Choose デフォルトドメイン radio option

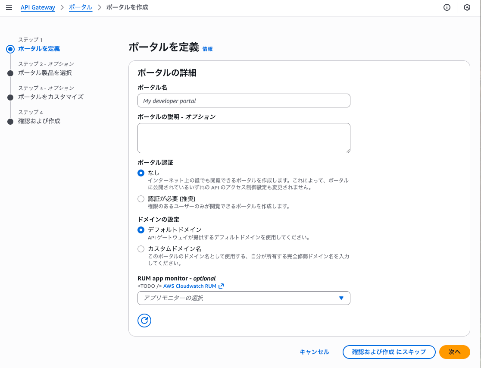pyautogui.click(x=141, y=230)
